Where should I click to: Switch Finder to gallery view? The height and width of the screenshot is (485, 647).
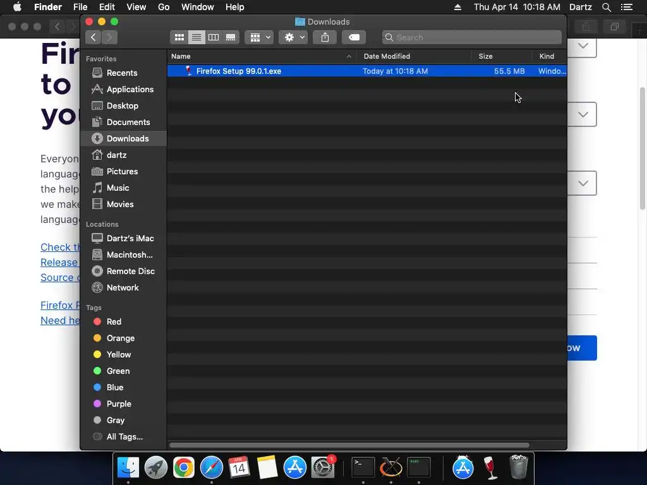click(x=231, y=37)
